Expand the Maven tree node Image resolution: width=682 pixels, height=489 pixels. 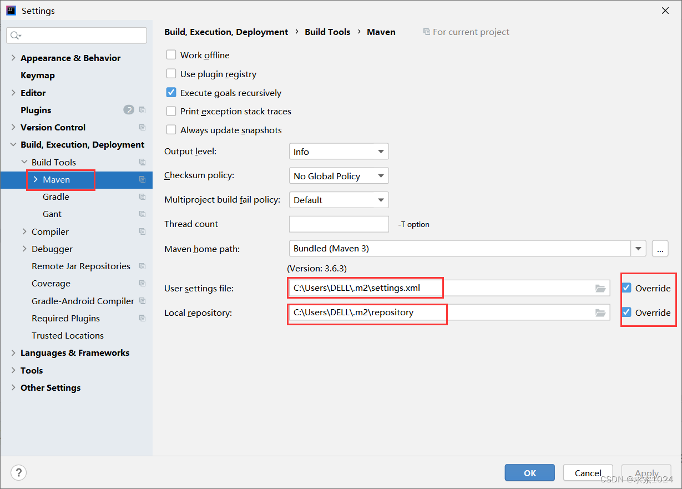coord(36,179)
